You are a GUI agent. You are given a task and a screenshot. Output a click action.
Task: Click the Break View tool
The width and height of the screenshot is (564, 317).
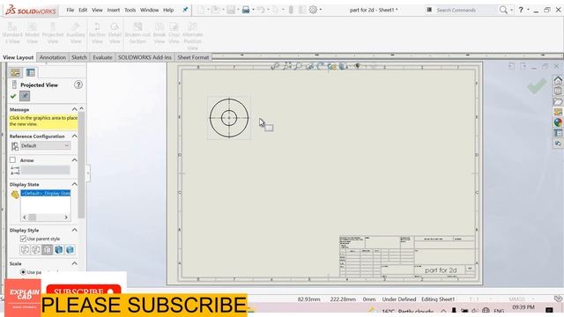(160, 33)
